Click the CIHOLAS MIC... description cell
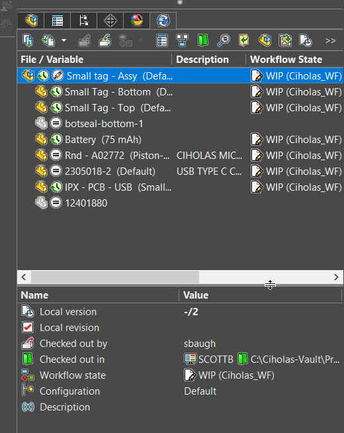344x433 pixels. pos(210,156)
